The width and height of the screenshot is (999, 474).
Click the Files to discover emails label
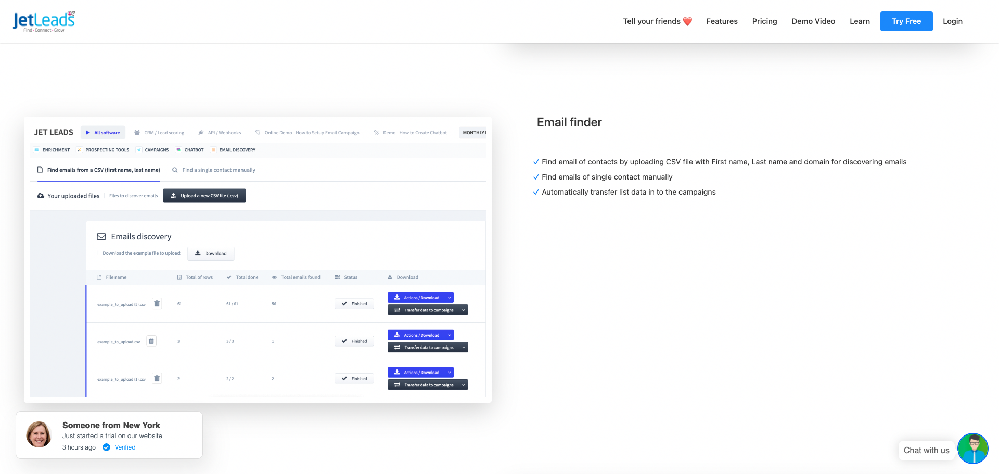[x=133, y=196]
